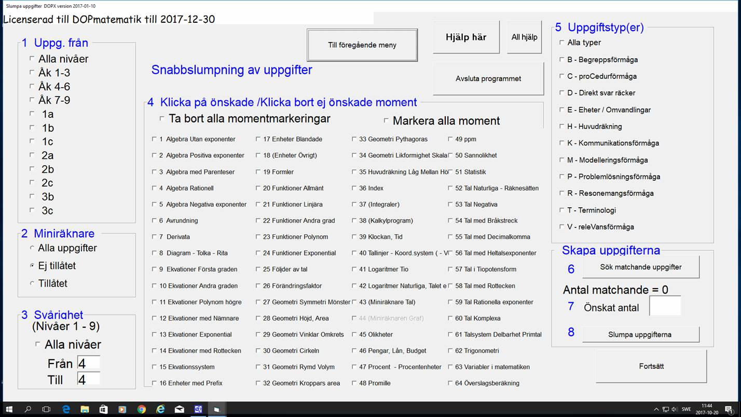
Task: Launch Microsoft Edge from the taskbar
Action: [66, 409]
